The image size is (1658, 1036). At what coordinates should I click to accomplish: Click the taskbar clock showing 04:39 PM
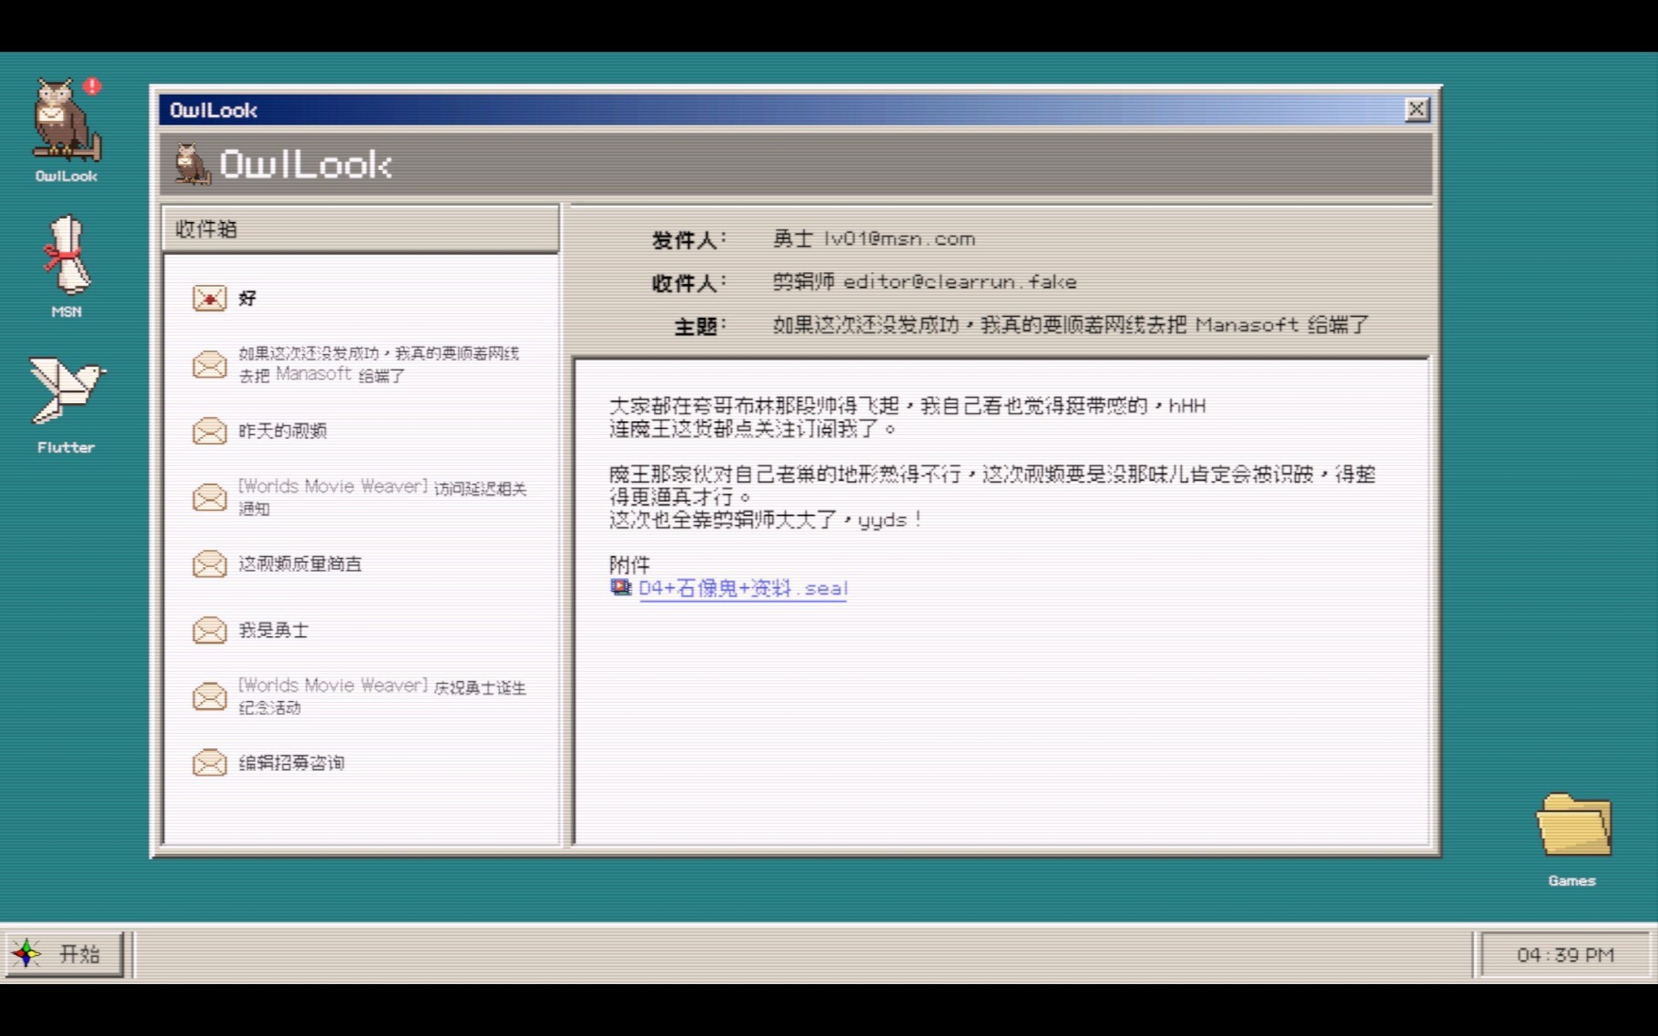[x=1564, y=955]
